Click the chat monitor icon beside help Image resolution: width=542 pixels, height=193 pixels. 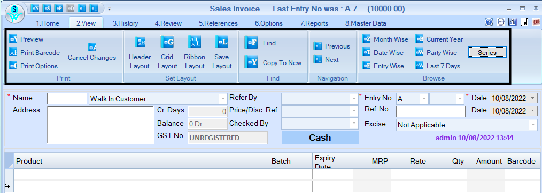coord(500,22)
